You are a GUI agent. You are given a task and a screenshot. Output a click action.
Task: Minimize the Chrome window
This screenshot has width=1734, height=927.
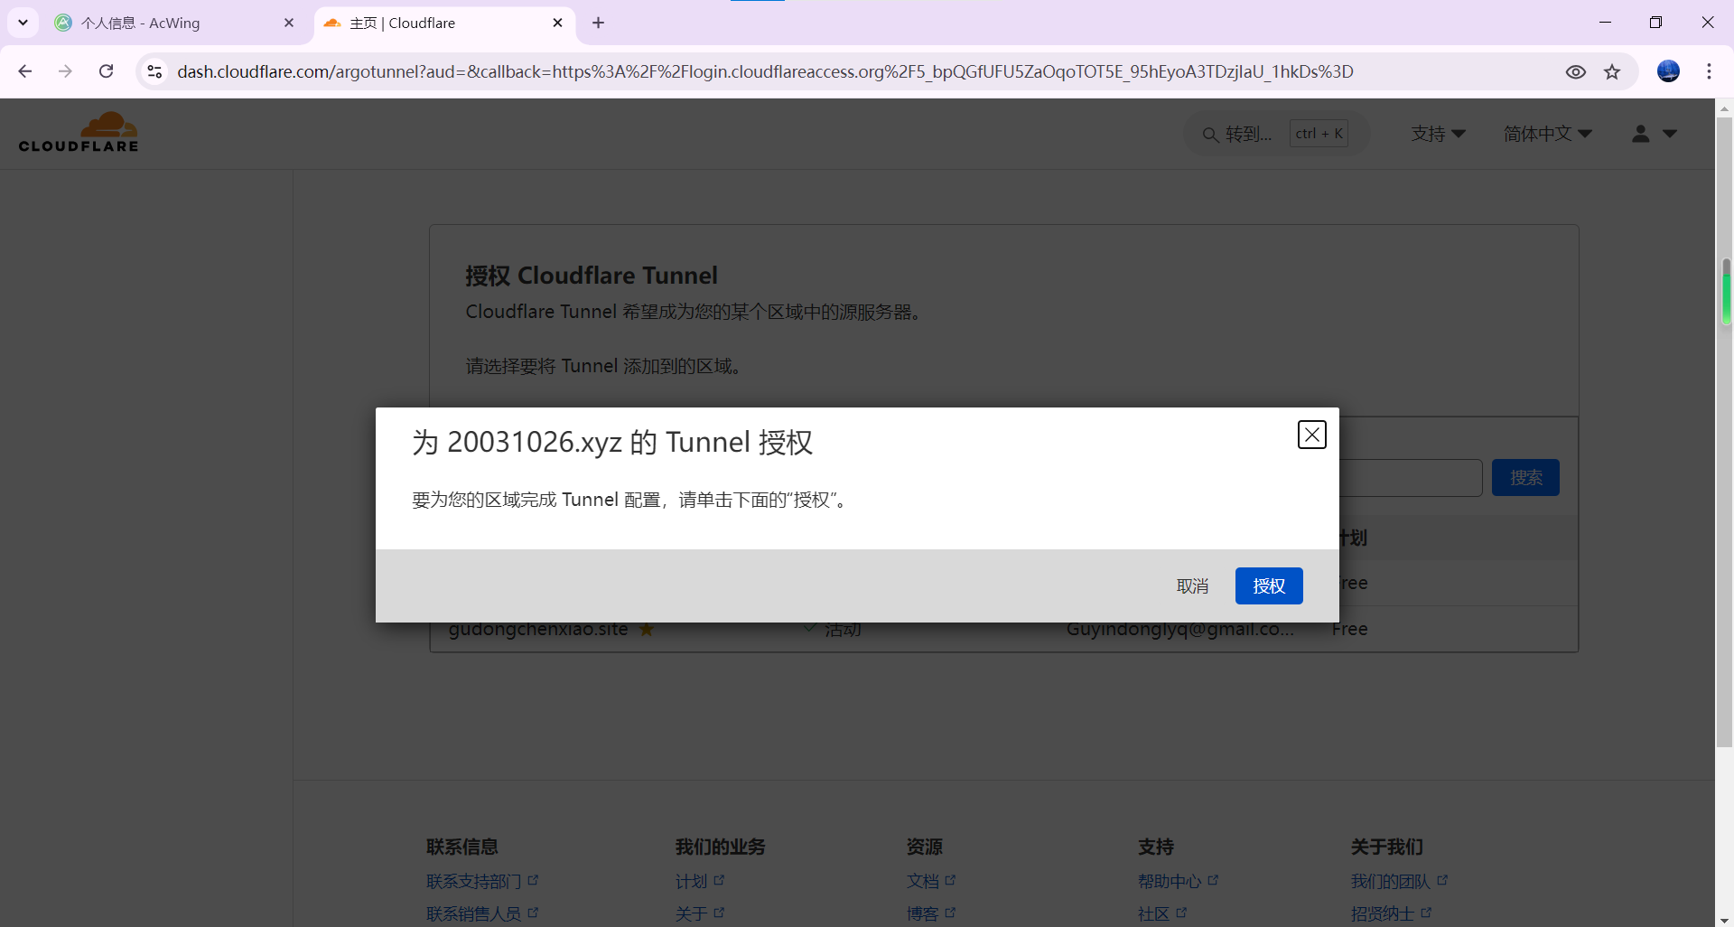pyautogui.click(x=1605, y=23)
